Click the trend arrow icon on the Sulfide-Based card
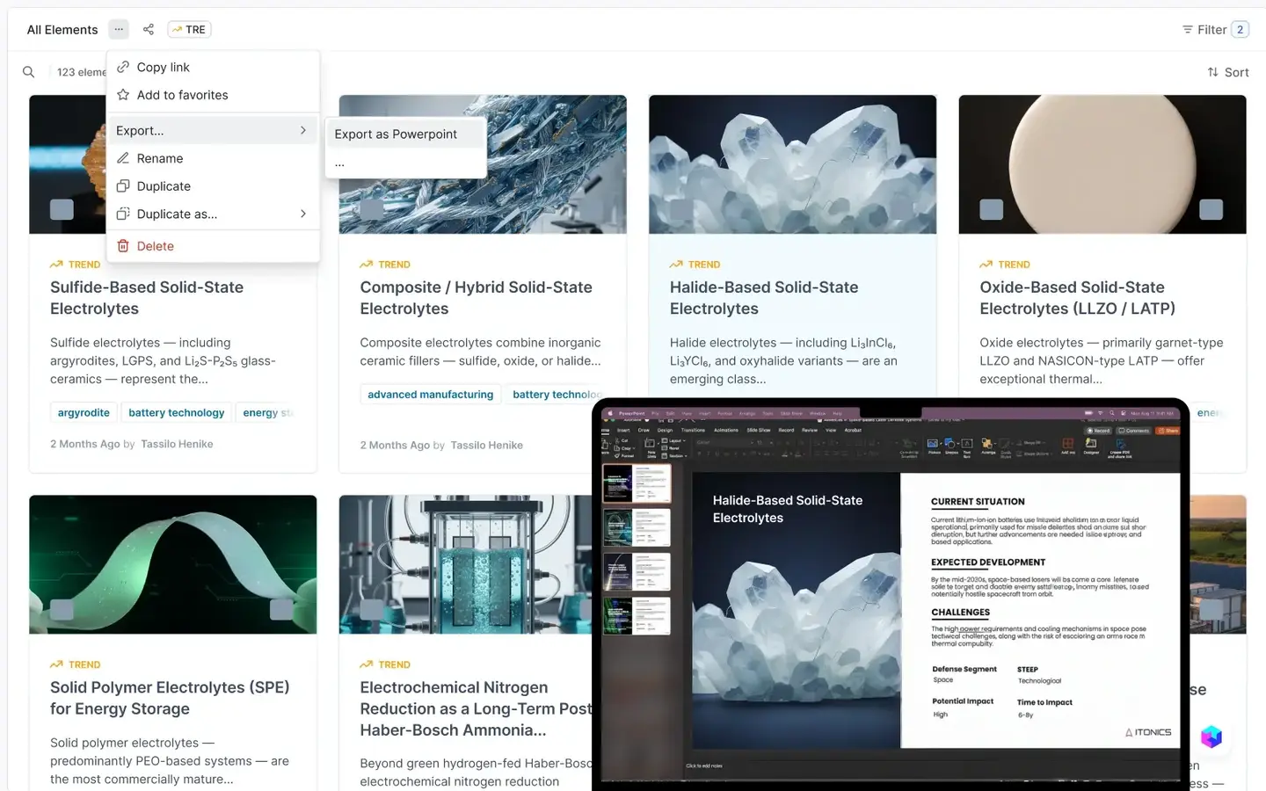The height and width of the screenshot is (791, 1266). pyautogui.click(x=56, y=265)
